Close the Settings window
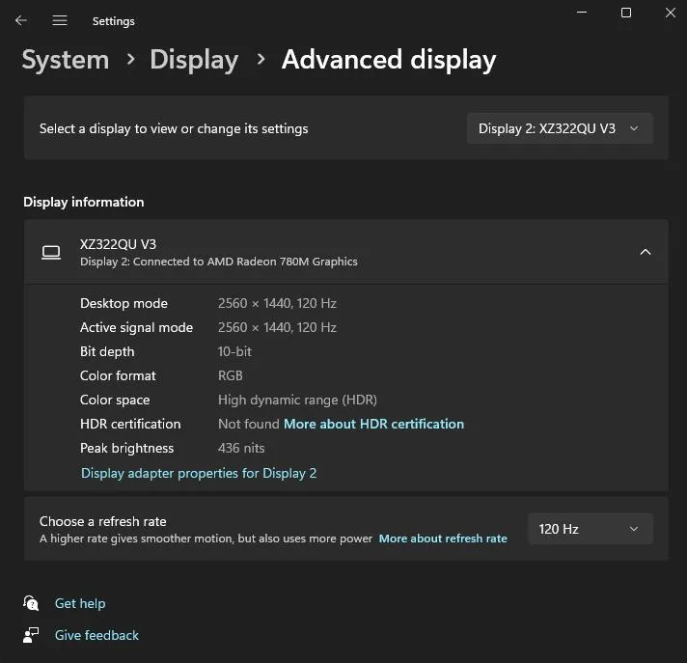 point(671,13)
